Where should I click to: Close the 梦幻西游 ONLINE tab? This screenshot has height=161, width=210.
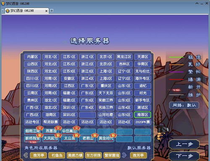(x=46, y=11)
